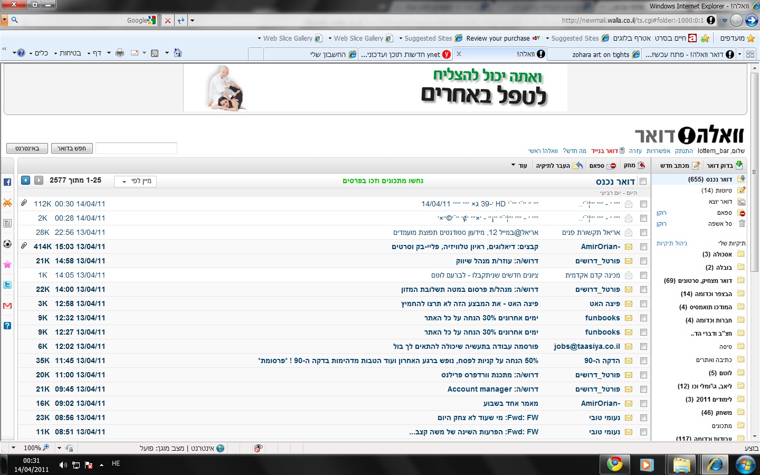Viewport: 760px width, 475px height.
Task: Click the mail search input field
Action: pyautogui.click(x=136, y=148)
